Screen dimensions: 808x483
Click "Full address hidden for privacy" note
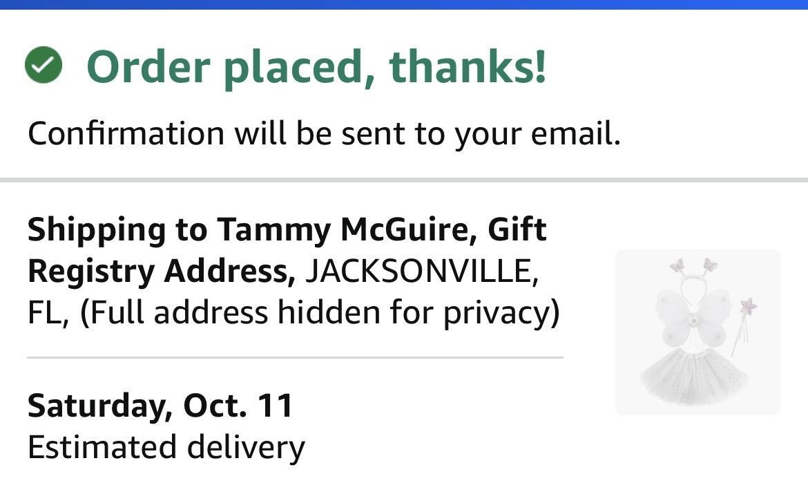point(319,313)
